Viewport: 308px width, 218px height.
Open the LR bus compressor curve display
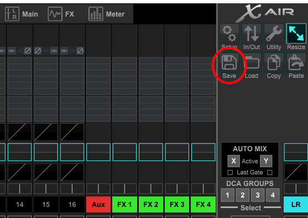click(296, 172)
